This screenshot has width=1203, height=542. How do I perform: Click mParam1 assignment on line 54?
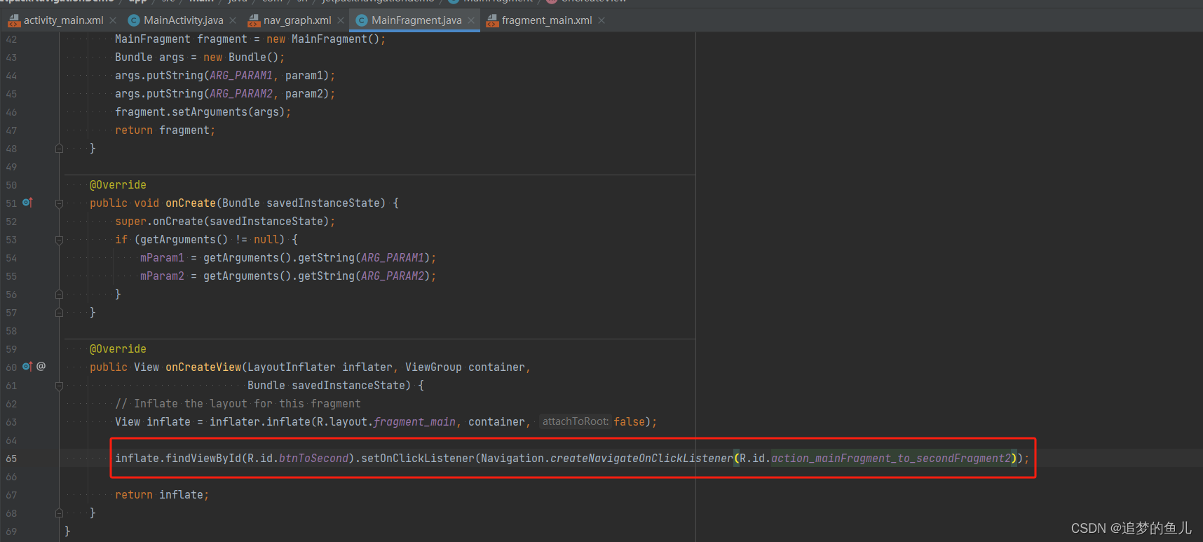[x=162, y=257]
